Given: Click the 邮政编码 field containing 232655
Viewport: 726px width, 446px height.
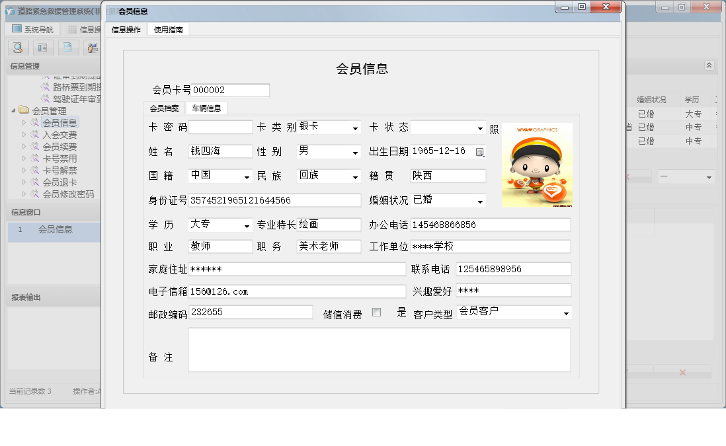Looking at the screenshot, I should [x=251, y=313].
